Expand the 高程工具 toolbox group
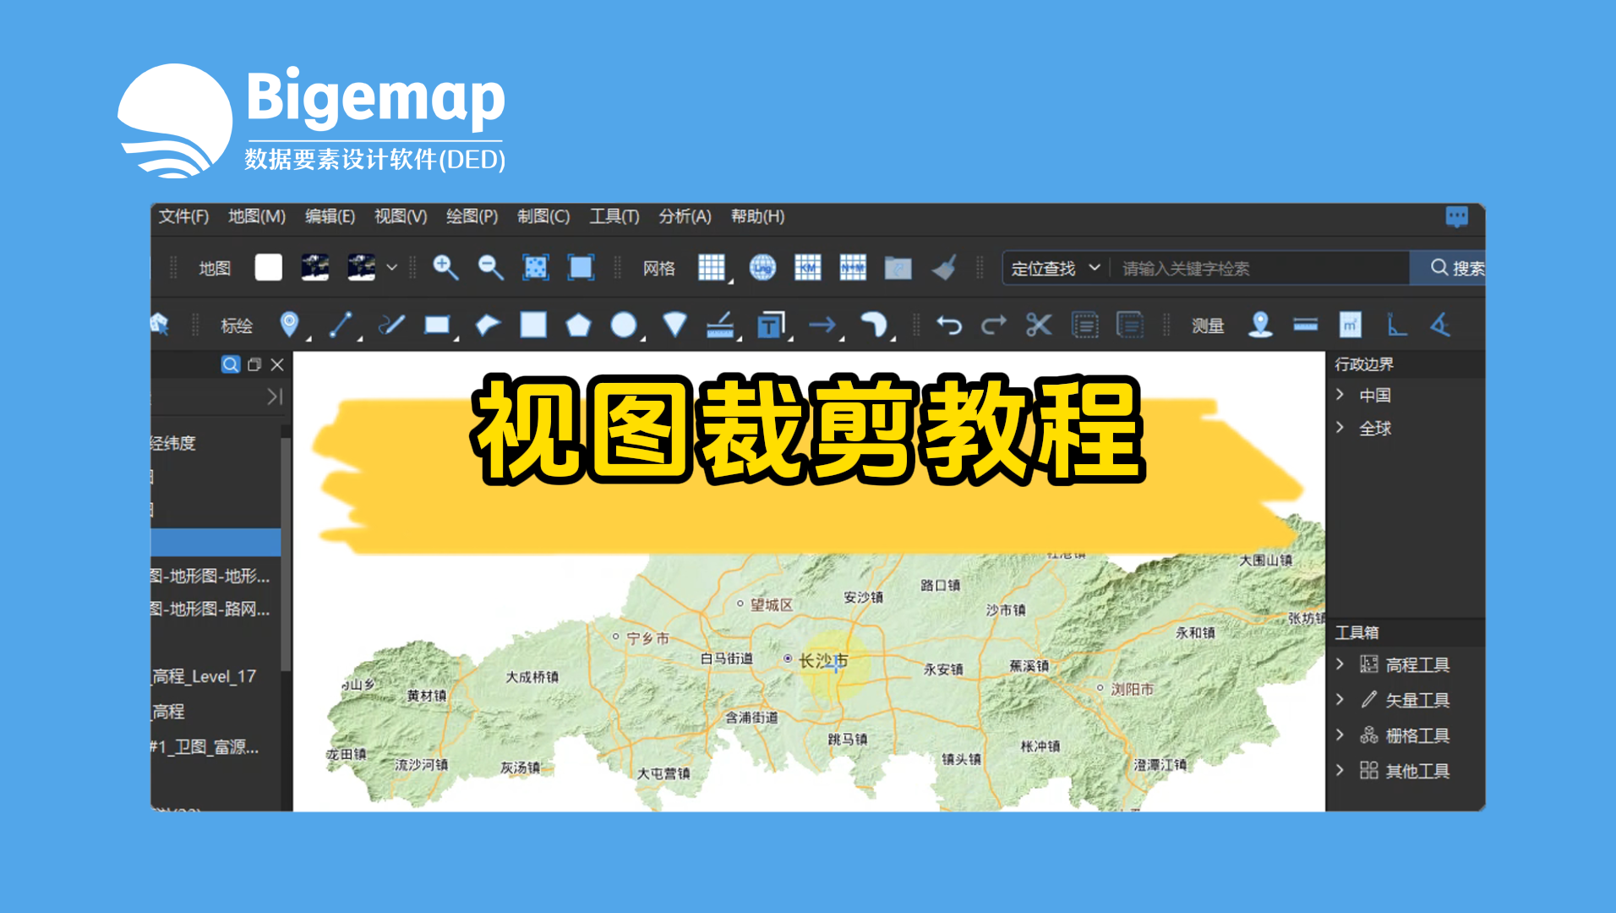The width and height of the screenshot is (1616, 913). [1340, 664]
